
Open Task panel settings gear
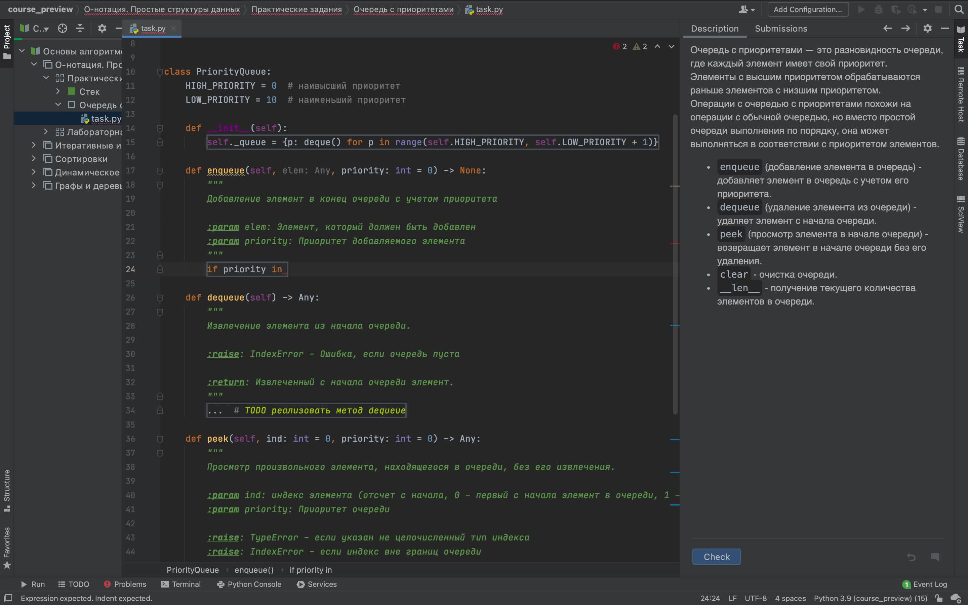928,29
